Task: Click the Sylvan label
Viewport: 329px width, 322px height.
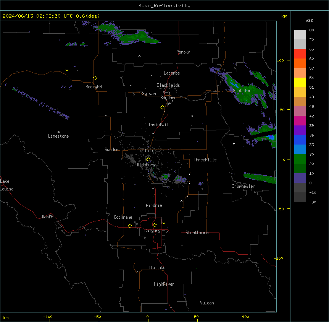Action: [x=149, y=94]
